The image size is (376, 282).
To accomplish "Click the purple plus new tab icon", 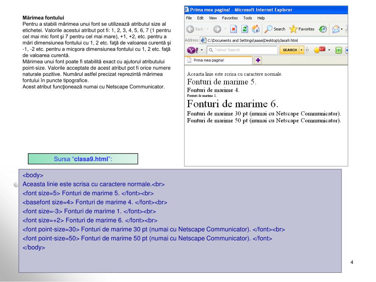I will pyautogui.click(x=258, y=60).
